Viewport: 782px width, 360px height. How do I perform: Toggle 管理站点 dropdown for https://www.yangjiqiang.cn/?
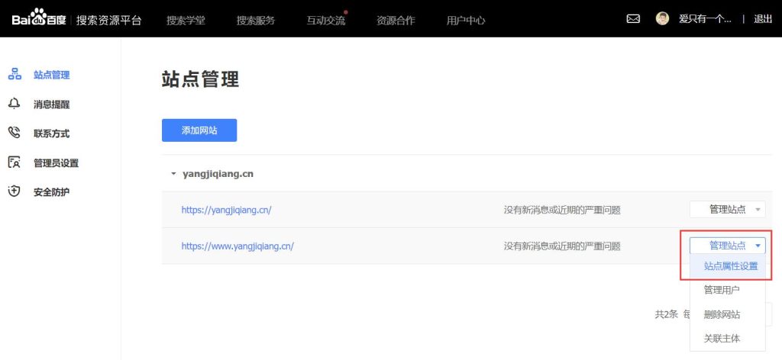pos(728,245)
